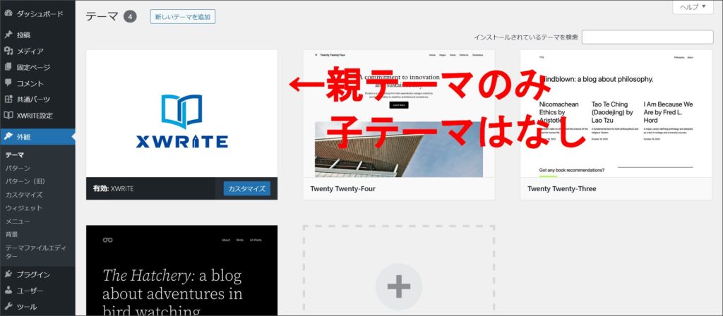
Task: Expand the ヘルプ dropdown tab
Action: click(x=693, y=7)
